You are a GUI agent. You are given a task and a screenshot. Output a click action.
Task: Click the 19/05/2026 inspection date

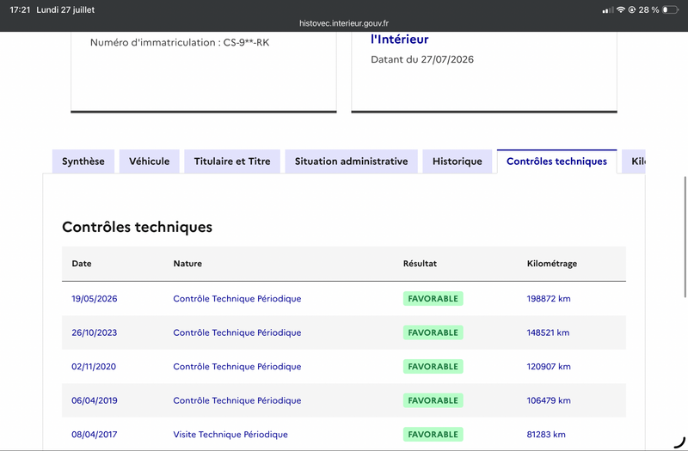pyautogui.click(x=95, y=298)
